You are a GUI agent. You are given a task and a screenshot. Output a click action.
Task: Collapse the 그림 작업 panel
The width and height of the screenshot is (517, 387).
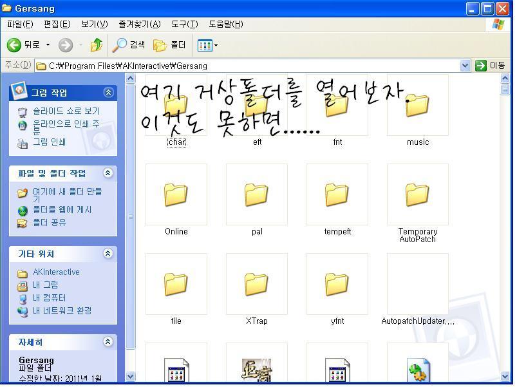108,93
